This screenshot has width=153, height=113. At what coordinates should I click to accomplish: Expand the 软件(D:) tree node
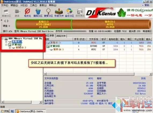point(10,48)
